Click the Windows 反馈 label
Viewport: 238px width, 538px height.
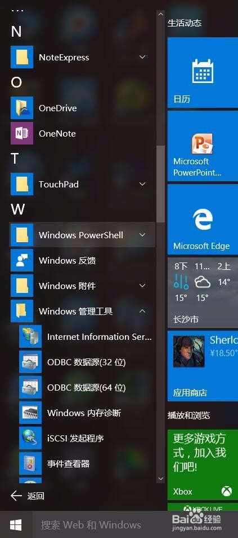pyautogui.click(x=68, y=260)
